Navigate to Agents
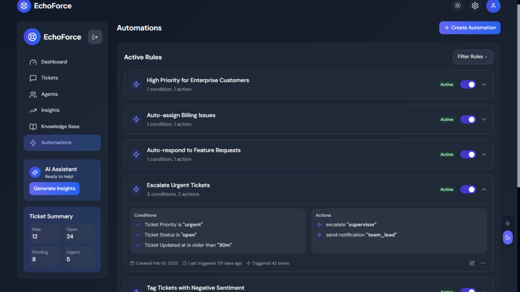Image resolution: width=520 pixels, height=292 pixels. point(62,95)
